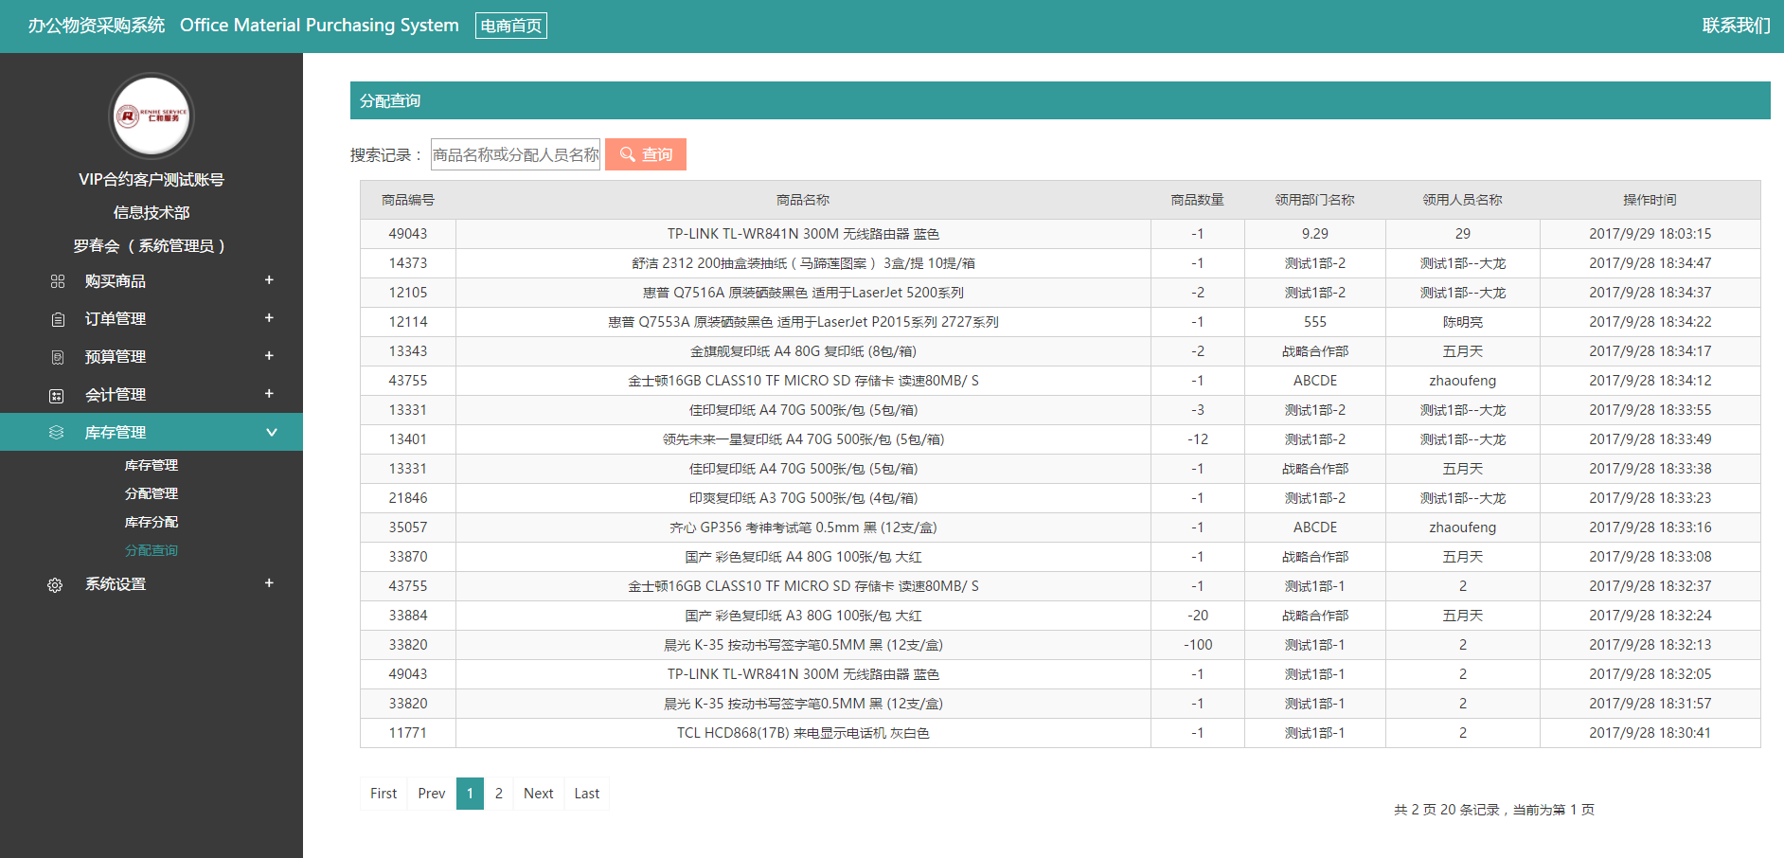The width and height of the screenshot is (1784, 858).
Task: Click the 库存管理 layers icon
Action: click(x=57, y=433)
